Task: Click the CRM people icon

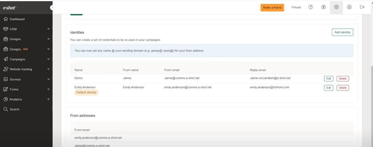Action: [x=6, y=29]
